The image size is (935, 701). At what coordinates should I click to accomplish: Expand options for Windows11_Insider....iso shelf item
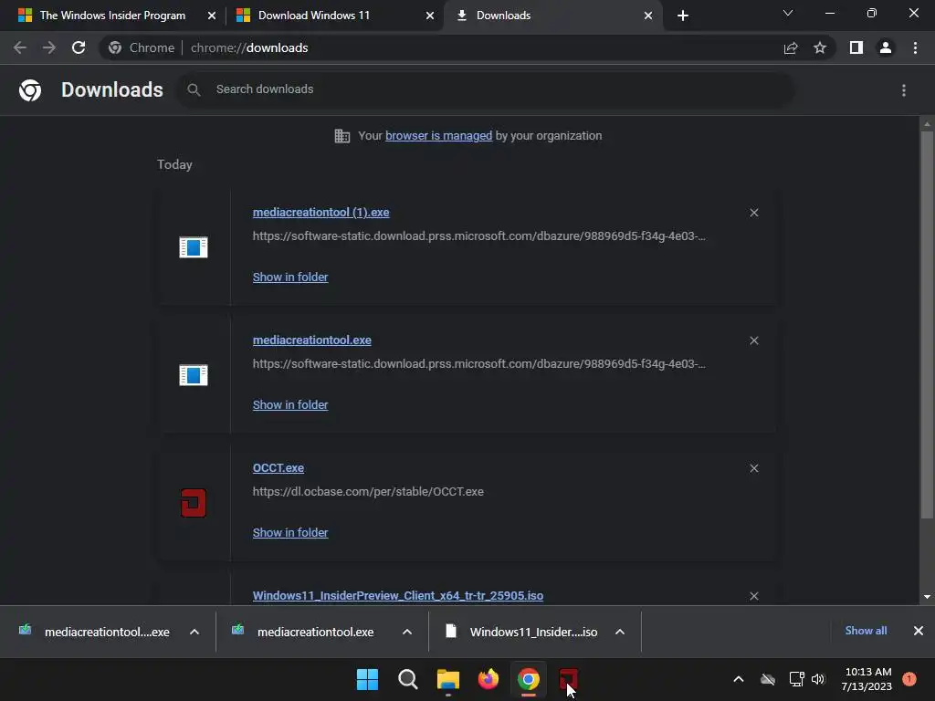[620, 632]
